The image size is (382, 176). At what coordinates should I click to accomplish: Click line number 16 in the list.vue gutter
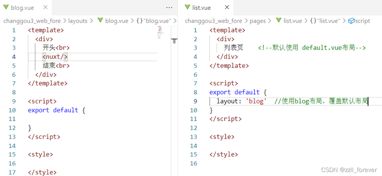(x=193, y=163)
